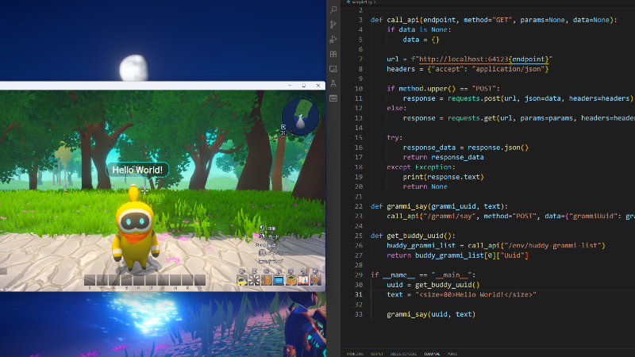The width and height of the screenshot is (635, 357).
Task: Click 'def call_api' on line 3
Action: (394, 20)
